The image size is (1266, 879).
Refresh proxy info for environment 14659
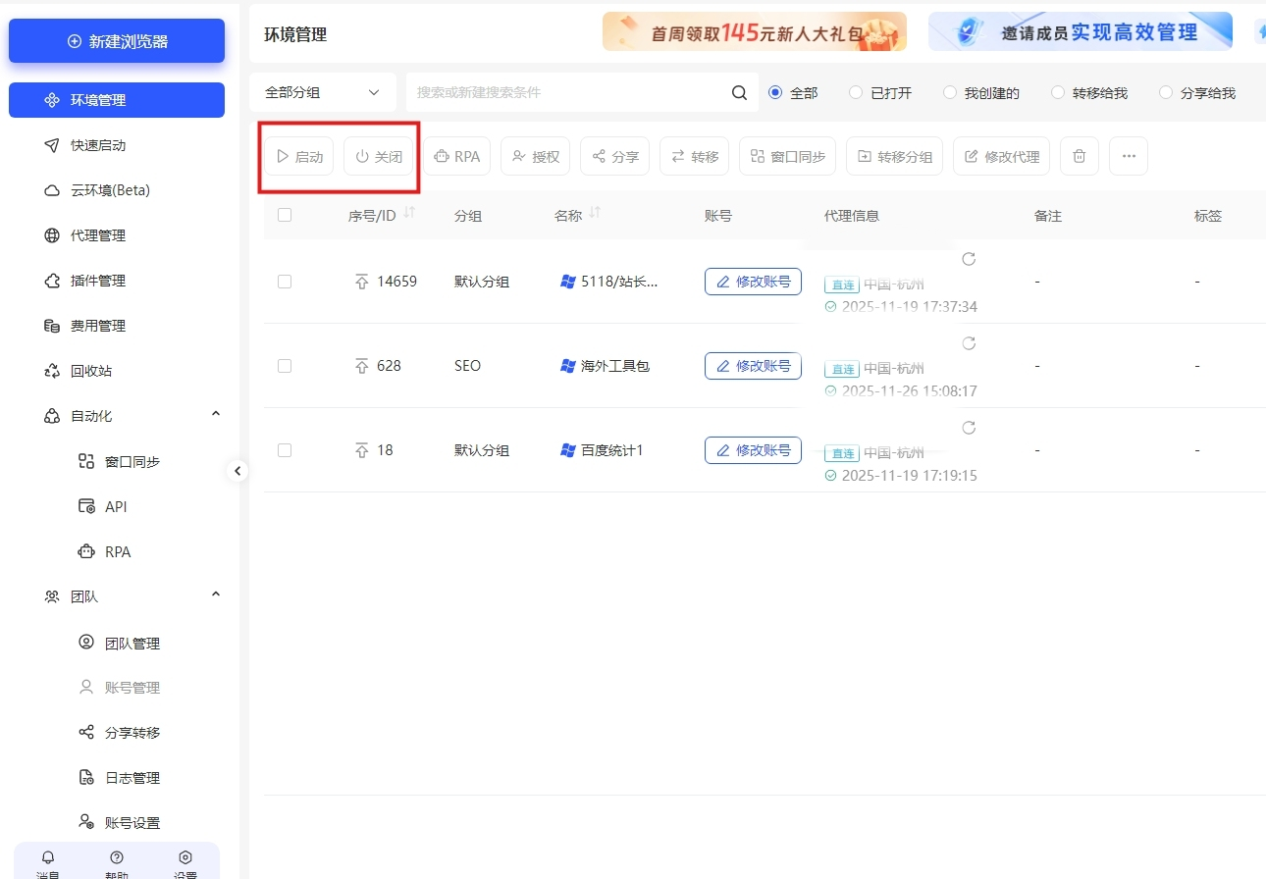(969, 259)
